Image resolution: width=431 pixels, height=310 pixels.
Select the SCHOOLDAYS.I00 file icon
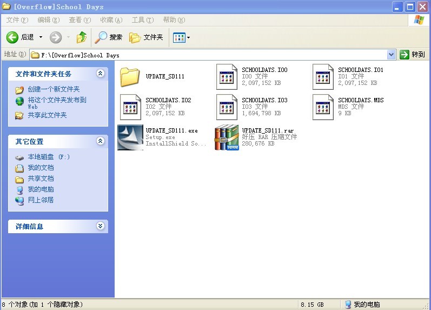tap(227, 77)
